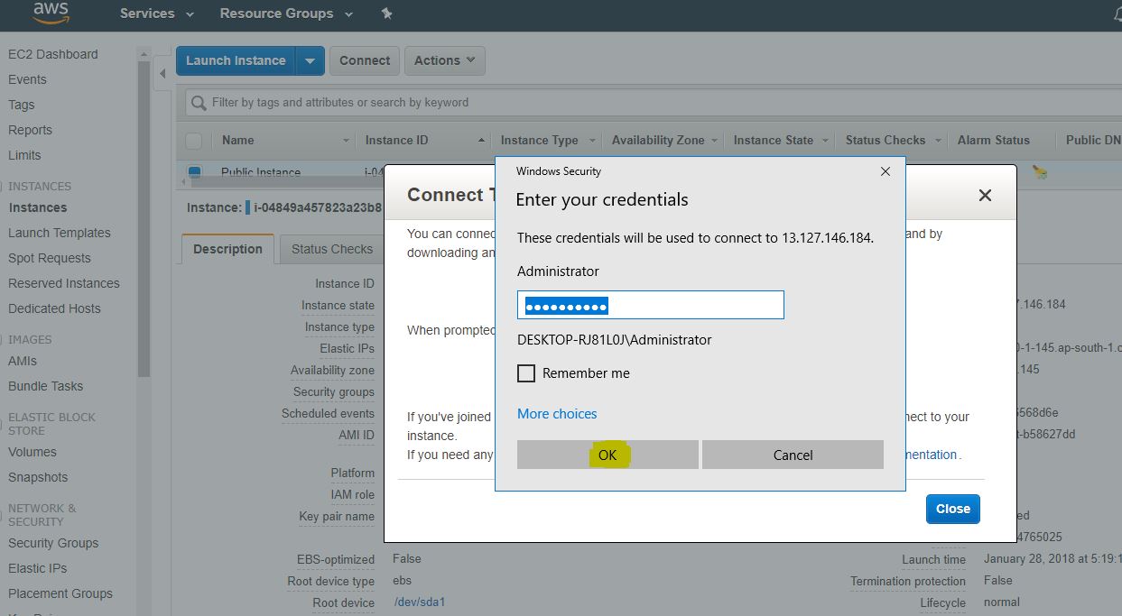Click the notifications bell icon
Image resolution: width=1122 pixels, height=616 pixels.
[1117, 14]
